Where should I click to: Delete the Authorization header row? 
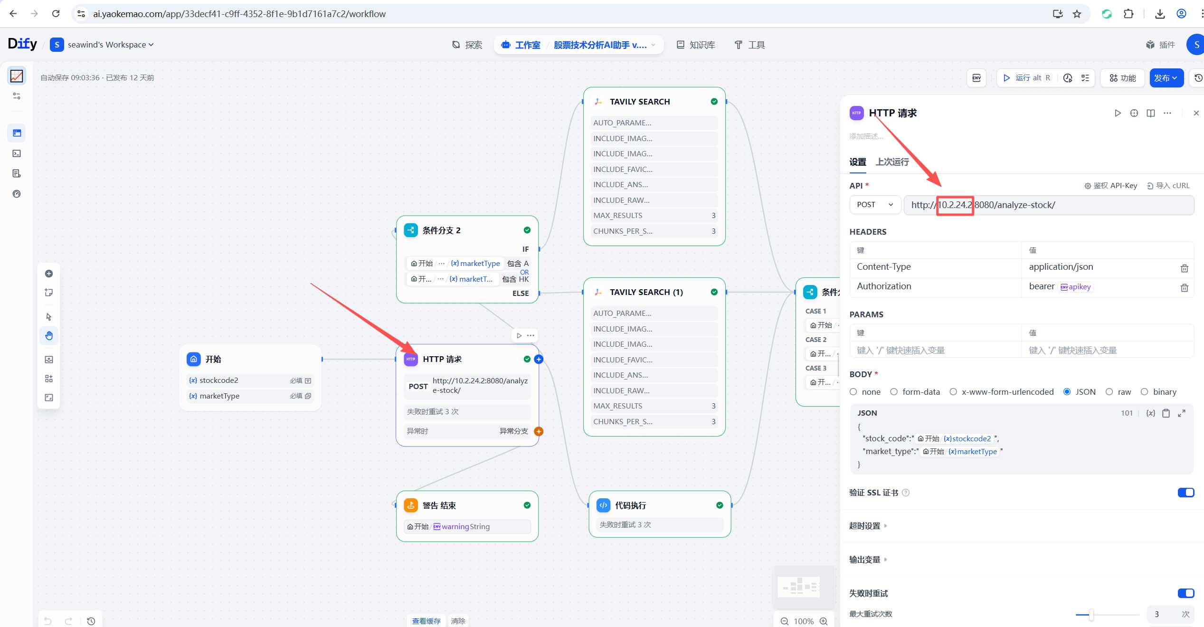coord(1184,287)
